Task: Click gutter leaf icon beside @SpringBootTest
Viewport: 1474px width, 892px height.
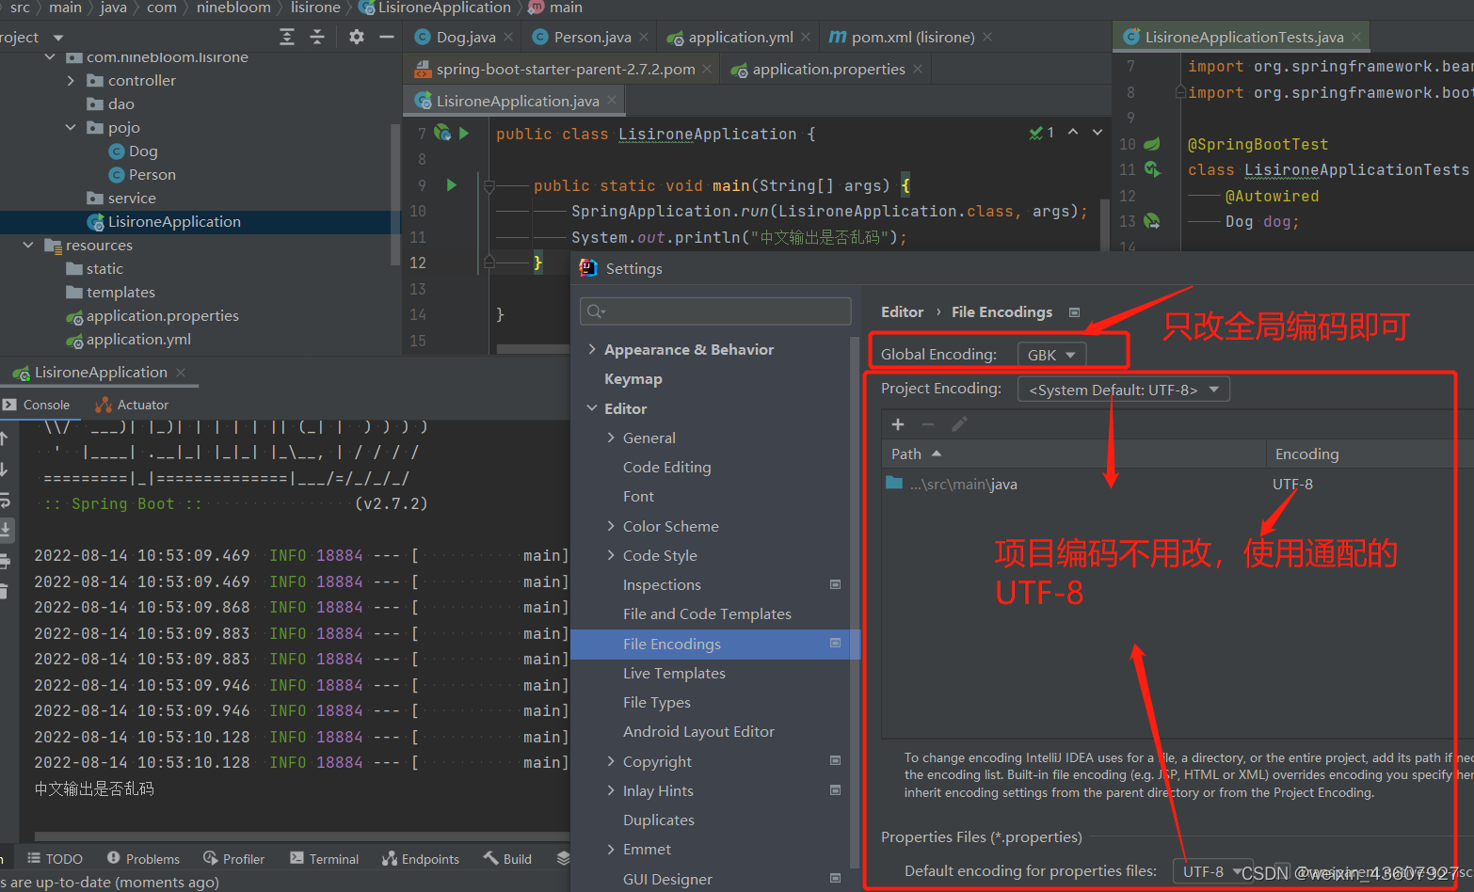Action: tap(1152, 144)
